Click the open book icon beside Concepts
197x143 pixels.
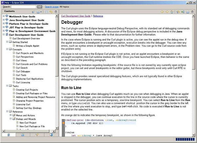(11, 49)
